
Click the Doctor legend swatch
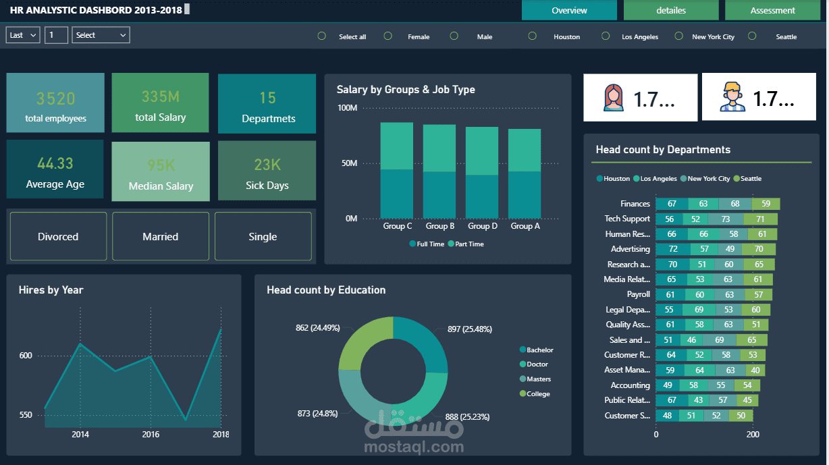(x=523, y=364)
